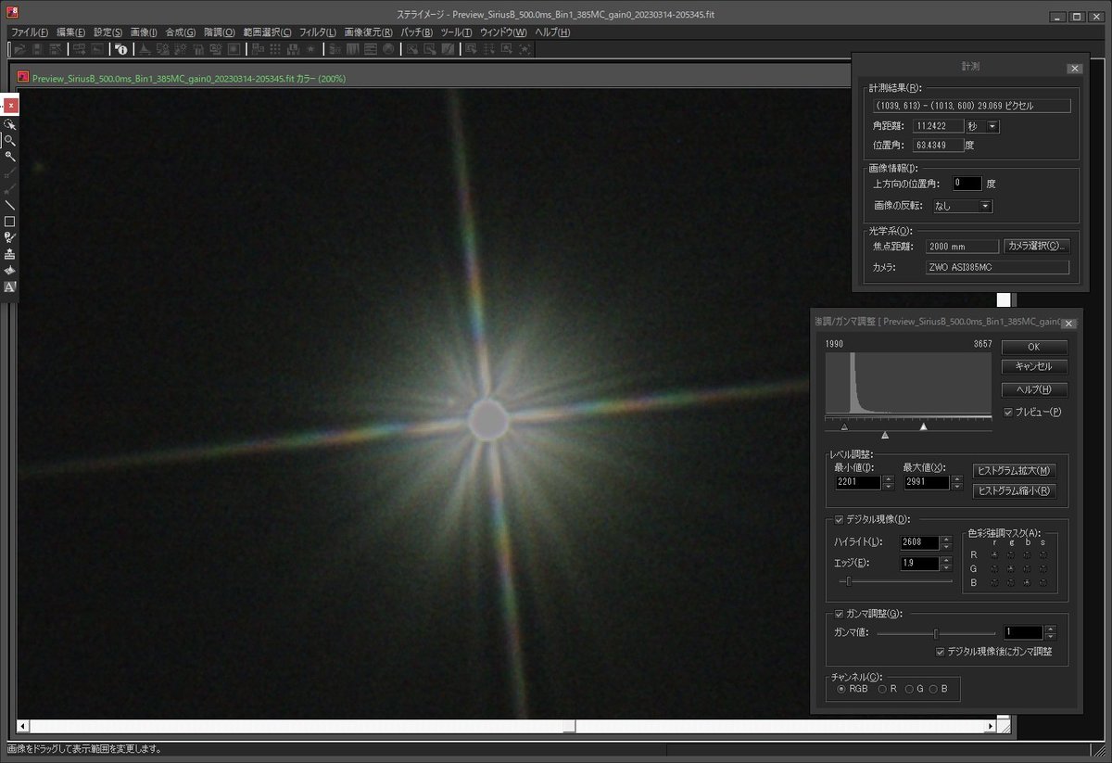Select the B channel radio button

point(934,690)
